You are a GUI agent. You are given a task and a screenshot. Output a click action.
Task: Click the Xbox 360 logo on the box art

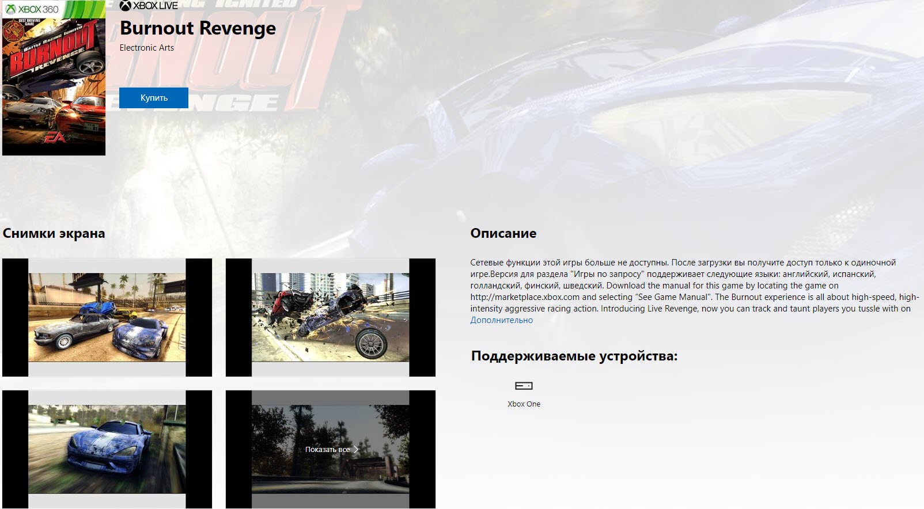(x=32, y=9)
